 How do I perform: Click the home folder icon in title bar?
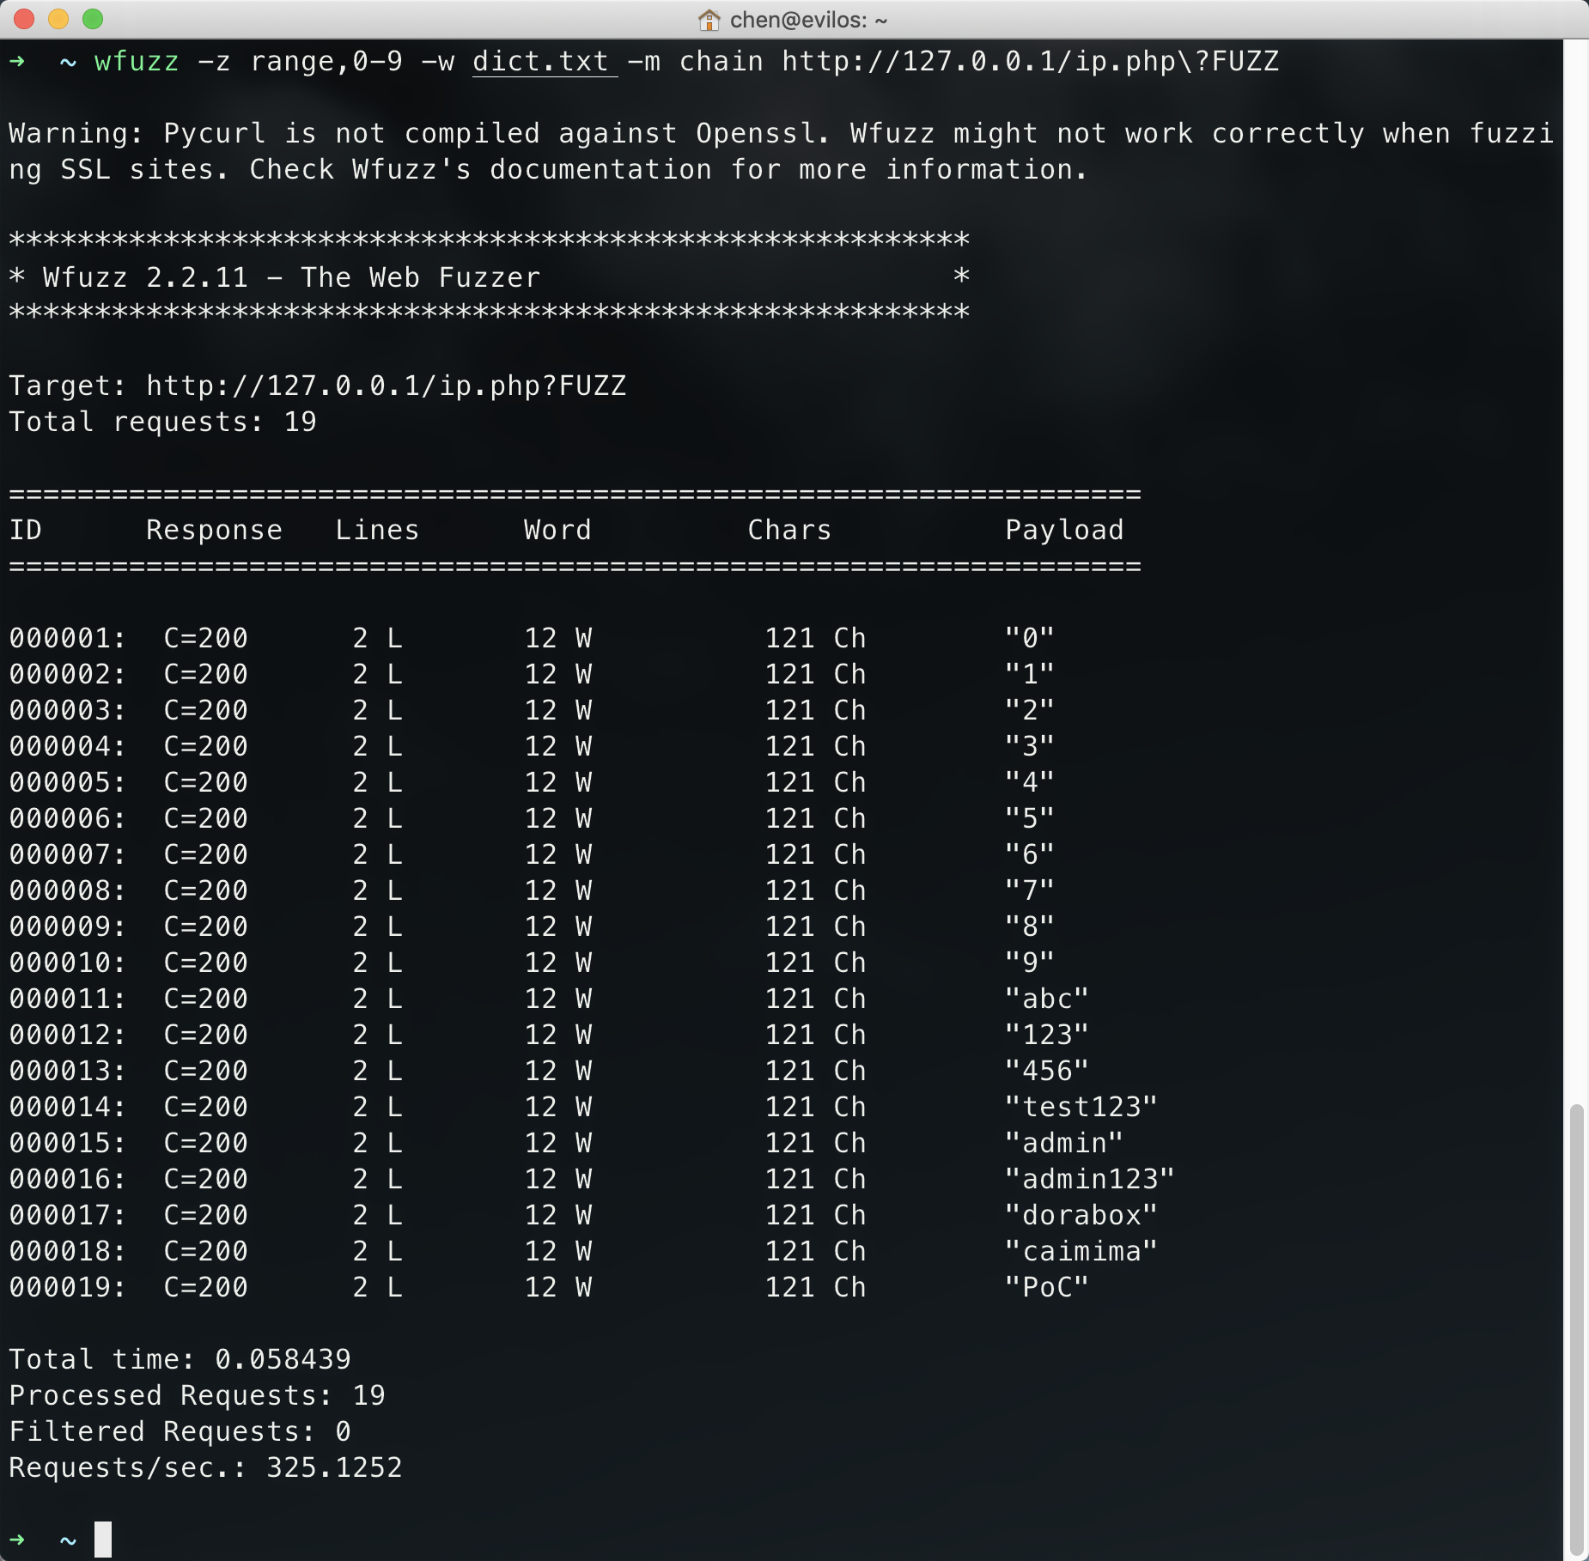point(709,20)
